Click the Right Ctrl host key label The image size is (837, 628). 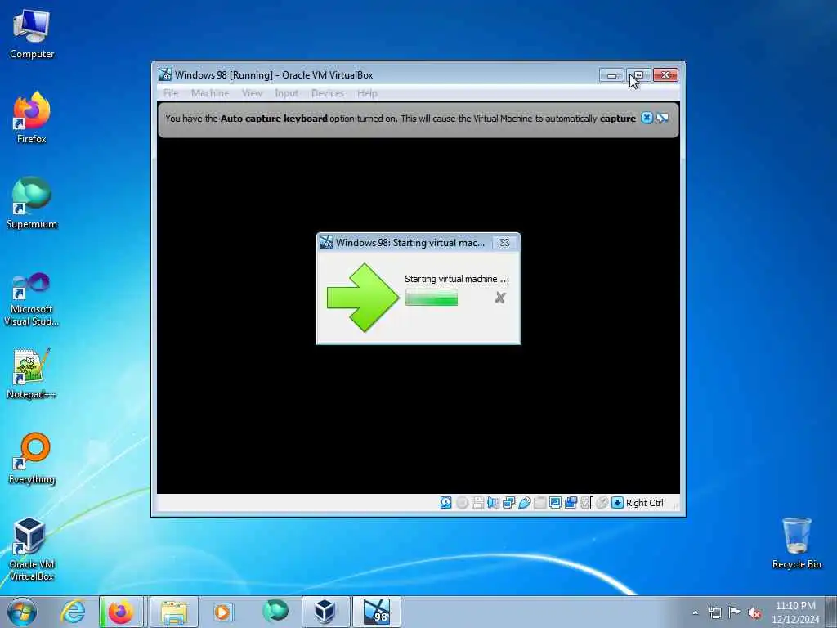644,503
